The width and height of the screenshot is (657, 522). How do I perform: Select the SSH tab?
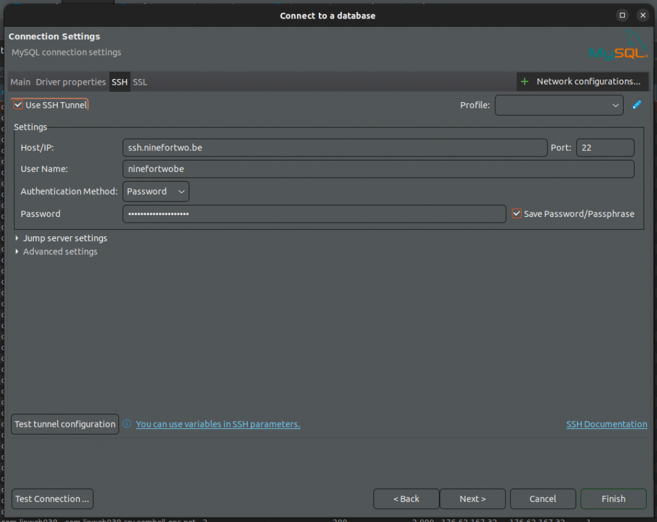119,82
